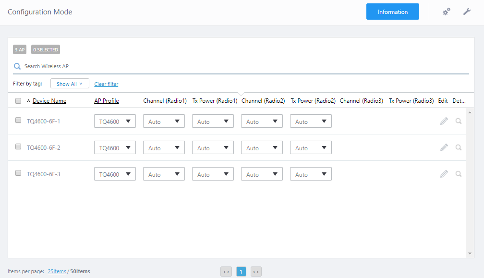Open Tx Power Radio1 dropdown for TQ4600-6F-1
The height and width of the screenshot is (278, 484).
213,121
